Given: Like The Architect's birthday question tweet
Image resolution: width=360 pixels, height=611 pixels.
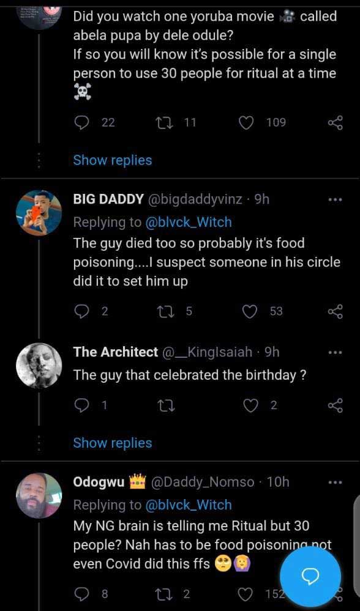Looking at the screenshot, I should click(x=250, y=406).
